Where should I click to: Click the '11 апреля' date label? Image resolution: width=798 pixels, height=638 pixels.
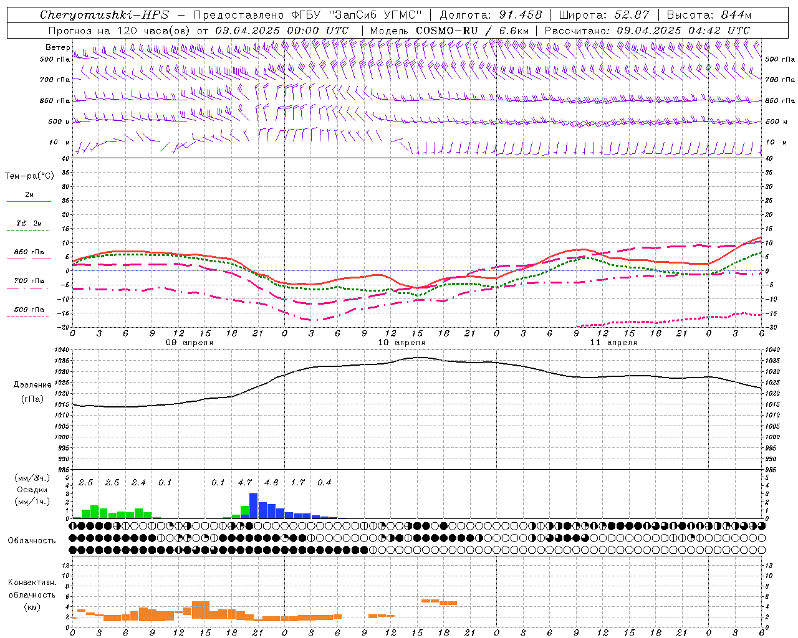pos(613,343)
